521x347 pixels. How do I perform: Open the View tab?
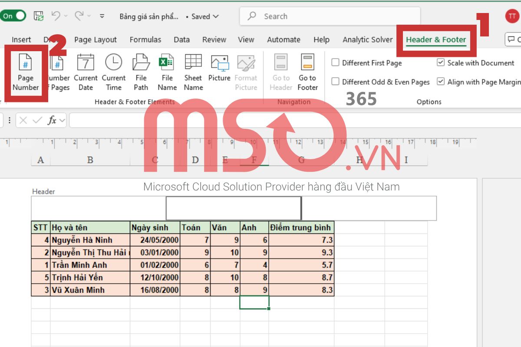246,39
